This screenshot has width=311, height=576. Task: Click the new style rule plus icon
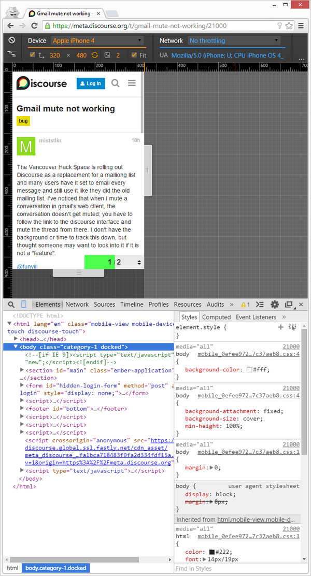(281, 327)
